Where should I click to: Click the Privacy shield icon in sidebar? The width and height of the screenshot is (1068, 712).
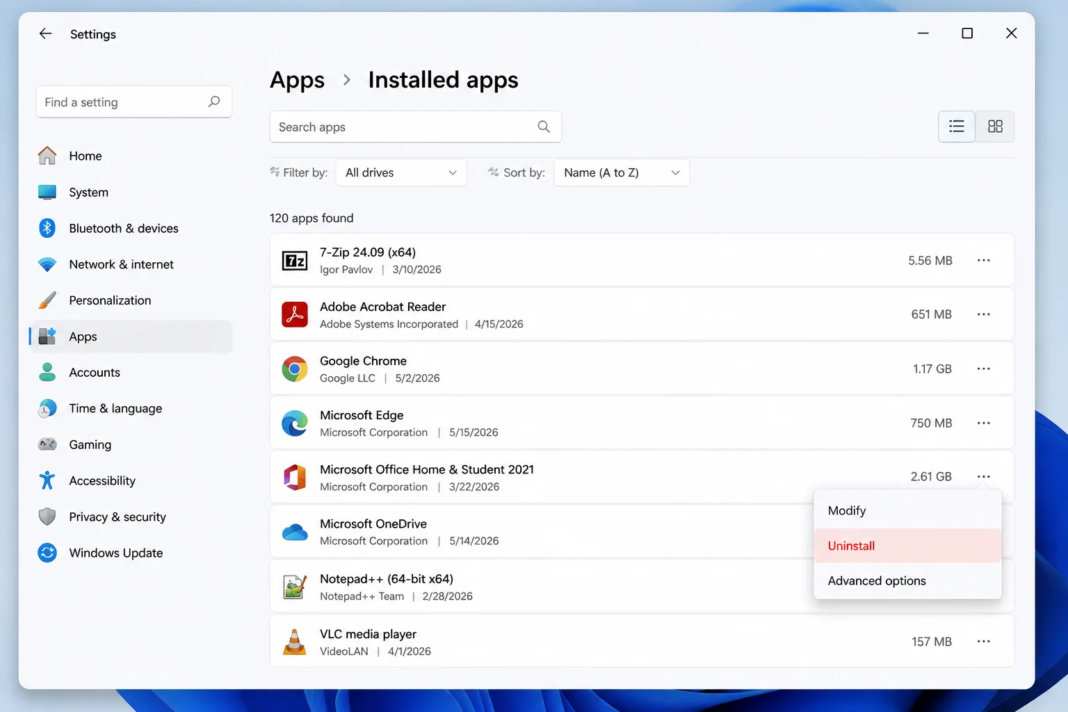(x=47, y=517)
